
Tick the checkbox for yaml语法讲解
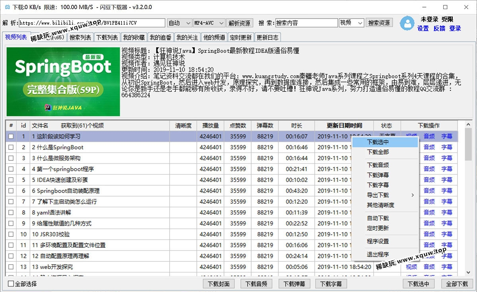pos(11,213)
